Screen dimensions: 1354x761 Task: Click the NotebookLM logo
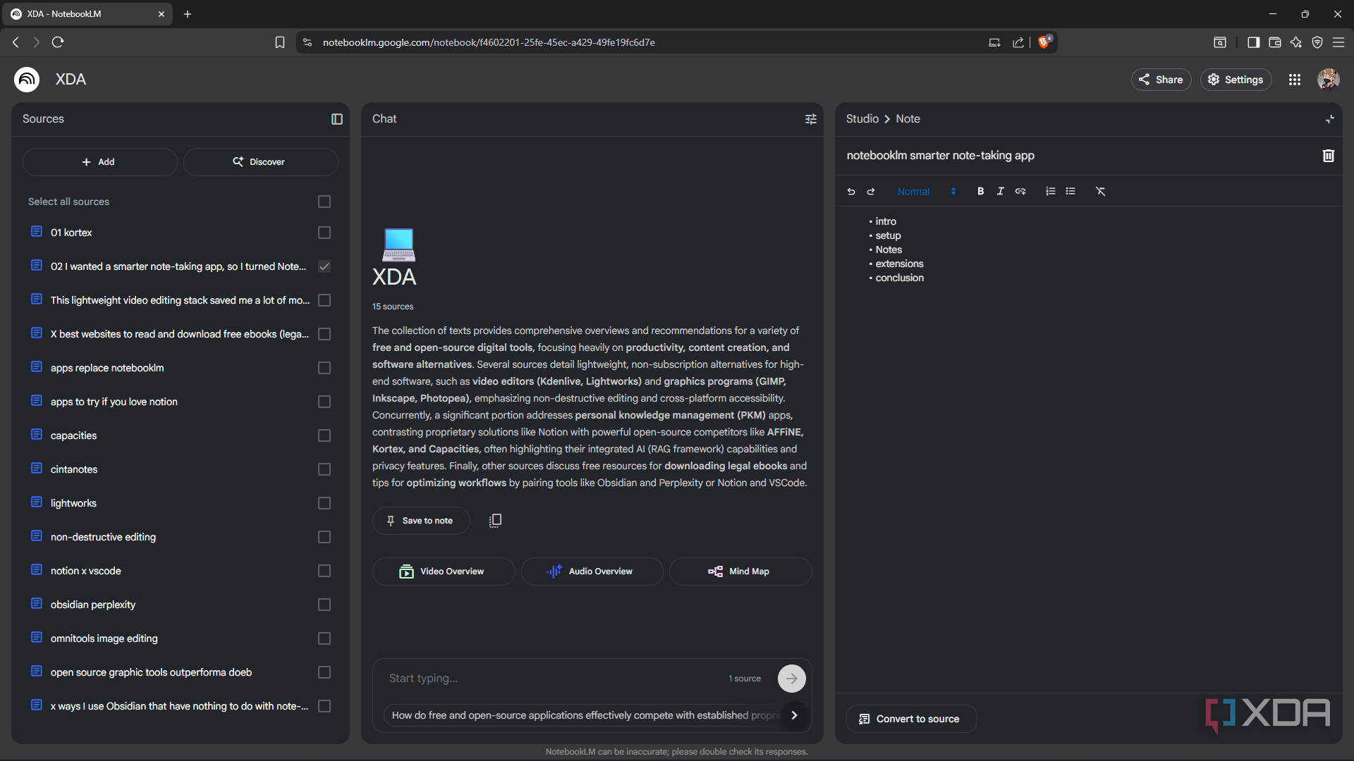point(27,80)
